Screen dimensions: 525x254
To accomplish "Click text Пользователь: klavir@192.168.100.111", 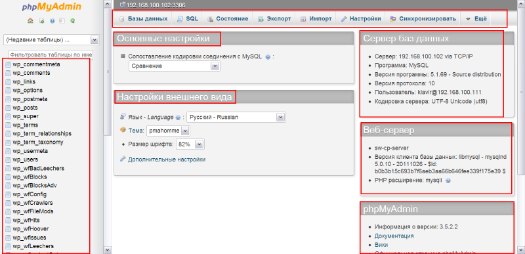I will click(429, 92).
